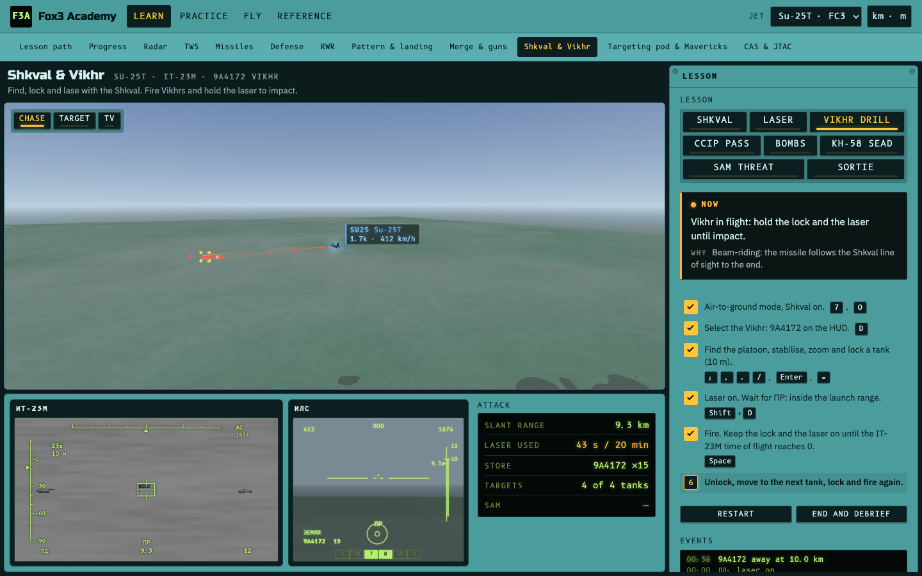
Task: Click the 'D' keycap for Vikhr select
Action: point(861,329)
